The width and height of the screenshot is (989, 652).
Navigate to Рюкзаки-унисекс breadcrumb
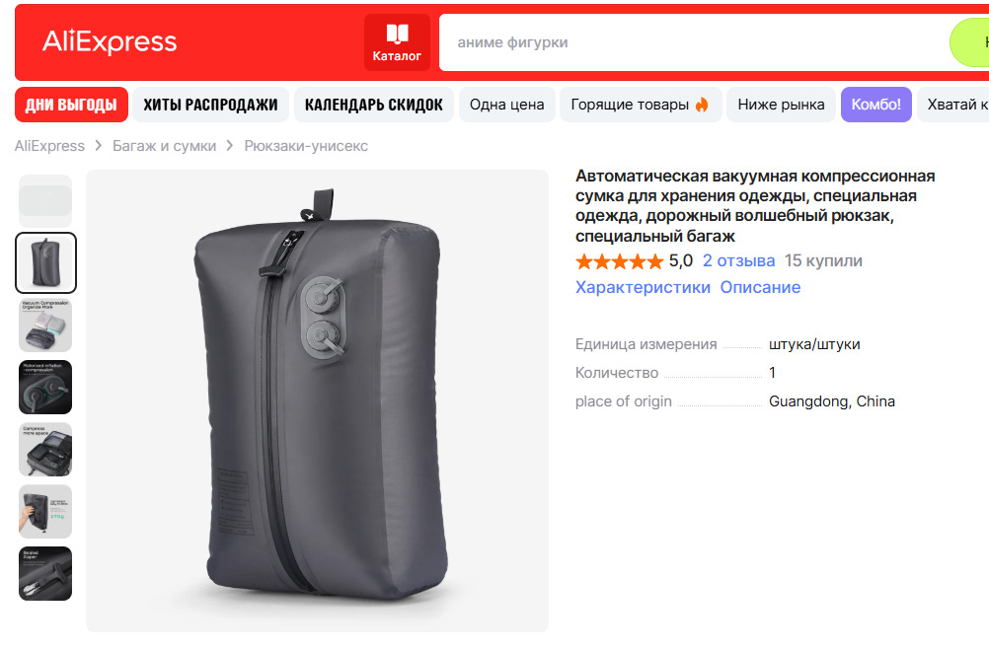pyautogui.click(x=306, y=146)
